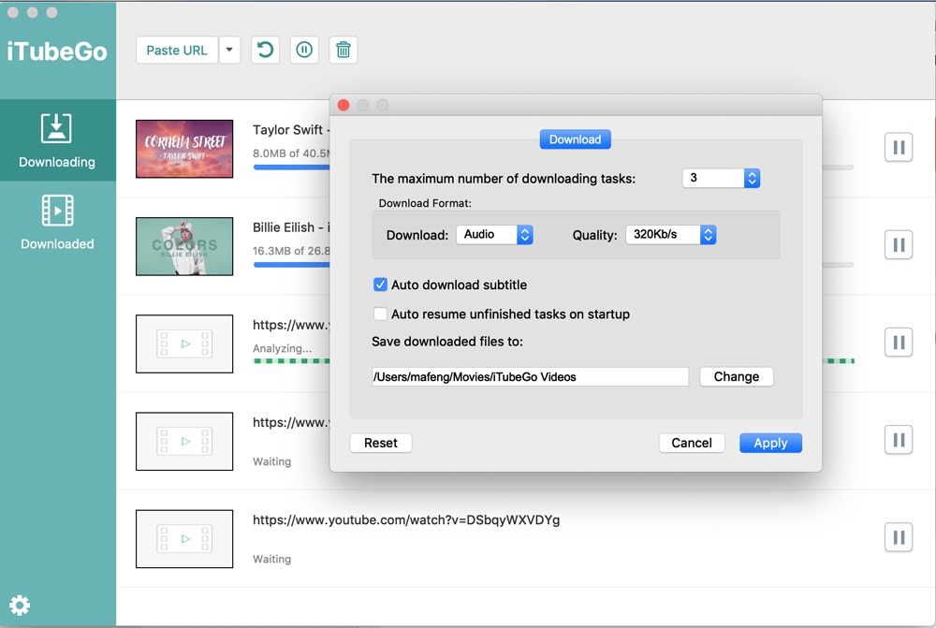Pause the Billie Eilish download
The height and width of the screenshot is (628, 936).
pos(899,245)
